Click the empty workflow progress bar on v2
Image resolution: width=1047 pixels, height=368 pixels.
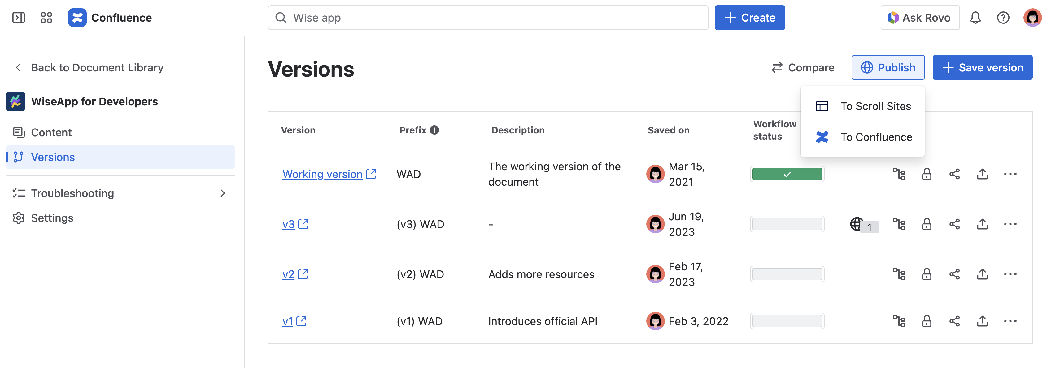click(787, 274)
